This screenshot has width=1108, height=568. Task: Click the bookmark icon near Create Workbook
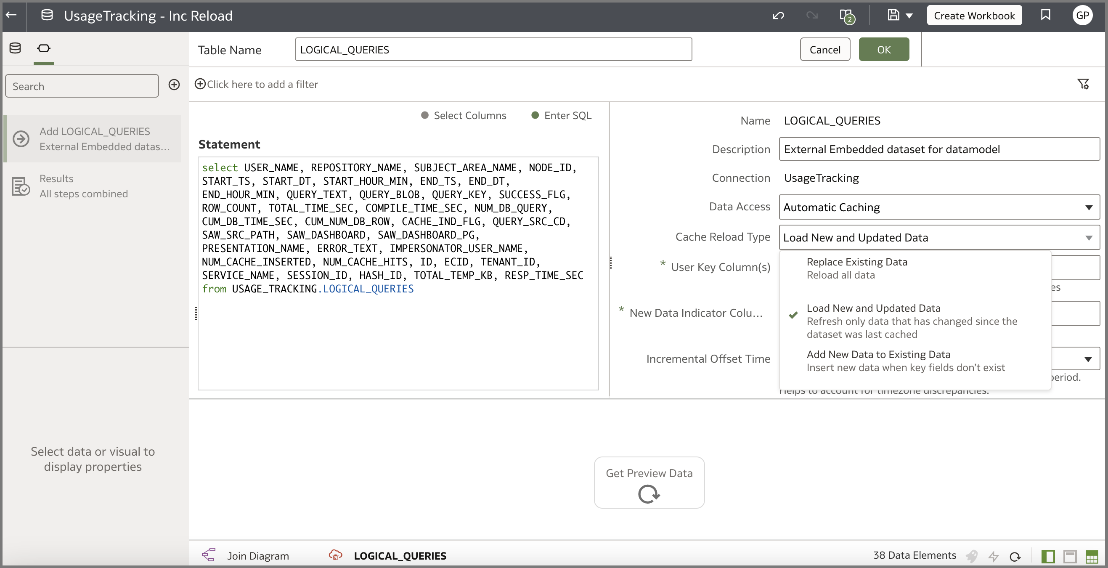pyautogui.click(x=1045, y=15)
